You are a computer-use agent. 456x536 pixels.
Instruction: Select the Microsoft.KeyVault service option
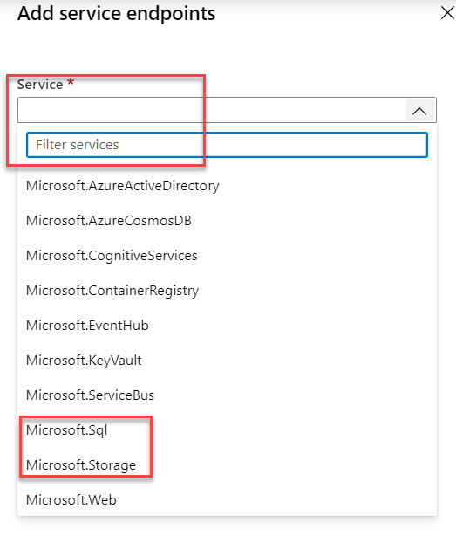coord(227,360)
